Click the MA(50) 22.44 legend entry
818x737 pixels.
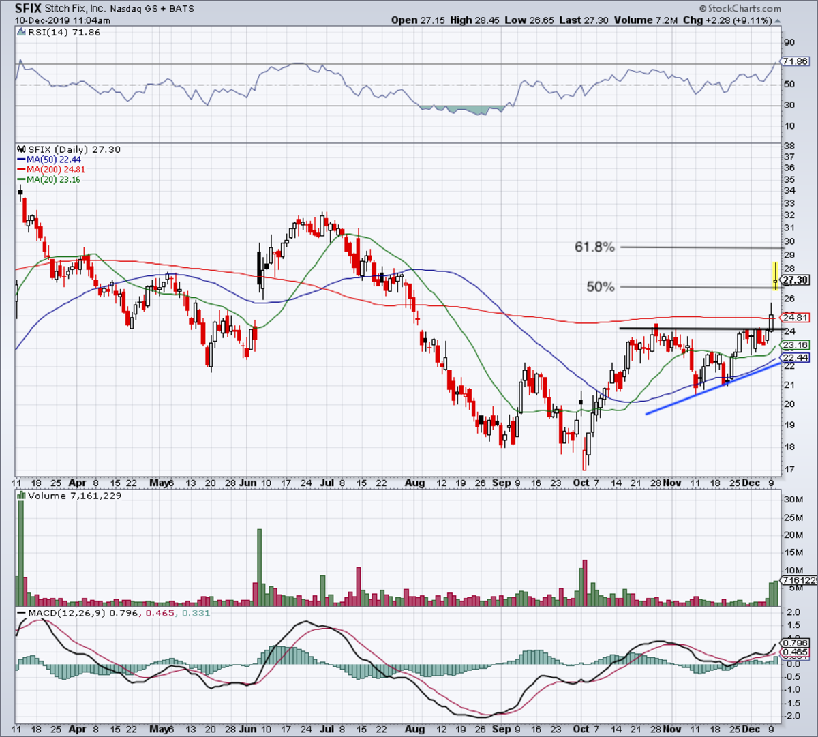click(50, 159)
